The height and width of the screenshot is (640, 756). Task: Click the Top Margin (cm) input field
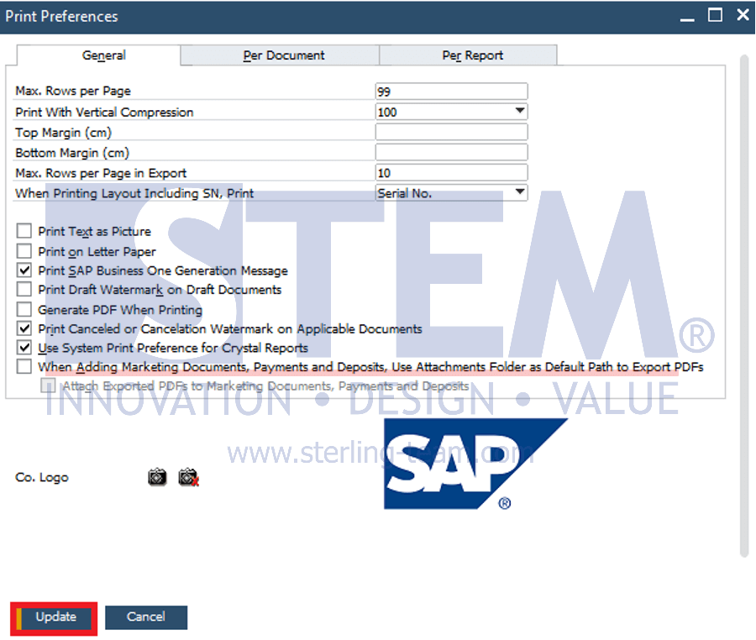[x=451, y=132]
